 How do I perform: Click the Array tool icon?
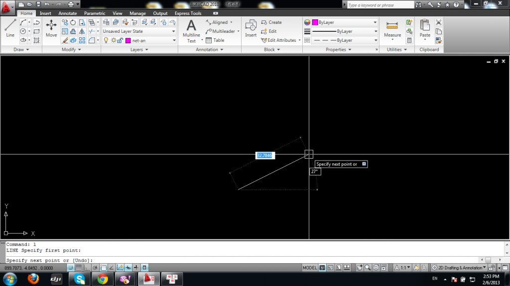click(82, 40)
